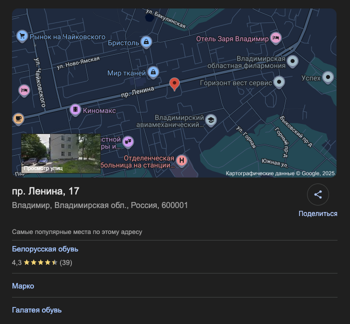Click the Рынок на Чайковского cart icon

click(x=22, y=36)
